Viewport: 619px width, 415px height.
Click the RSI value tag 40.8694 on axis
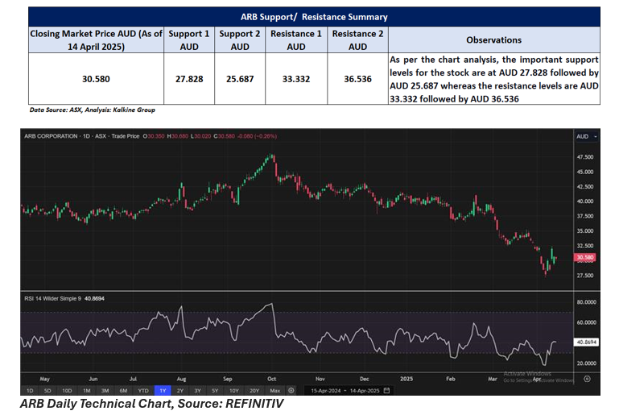(586, 342)
